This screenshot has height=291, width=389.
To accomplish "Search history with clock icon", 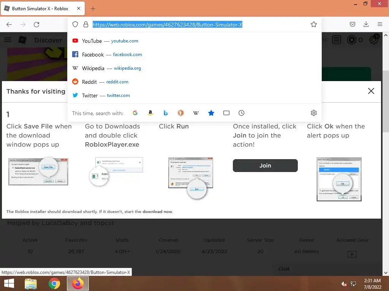I will click(x=241, y=113).
